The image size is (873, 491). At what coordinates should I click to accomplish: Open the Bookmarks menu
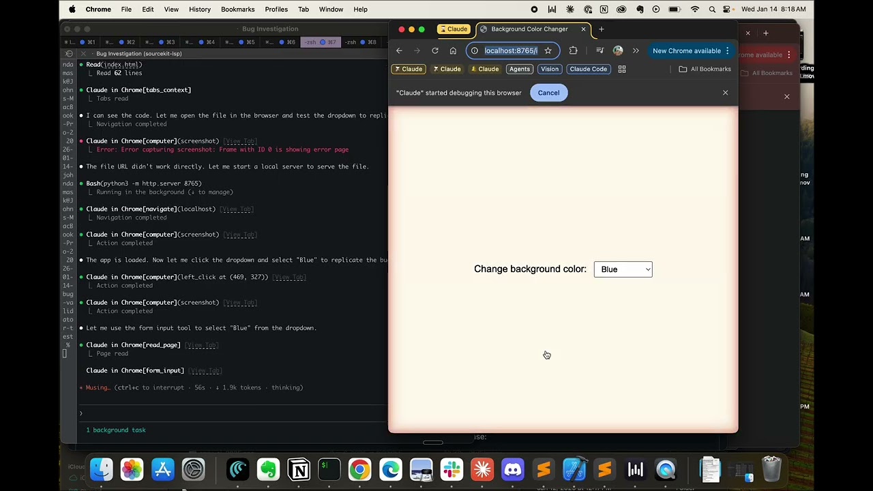[x=238, y=10]
